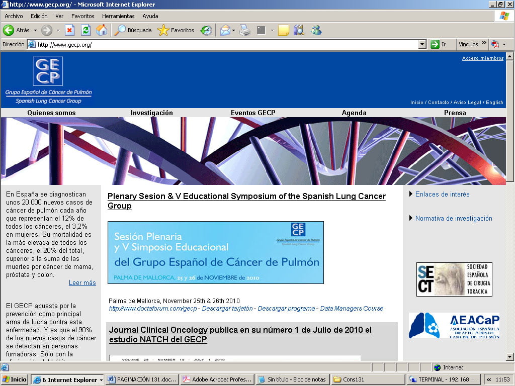Open the Favoritos menu

[83, 16]
